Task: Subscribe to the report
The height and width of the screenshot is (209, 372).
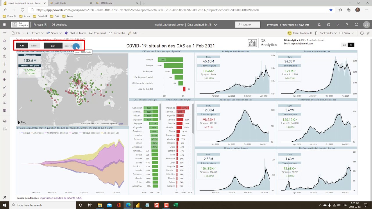Action: coord(117,33)
